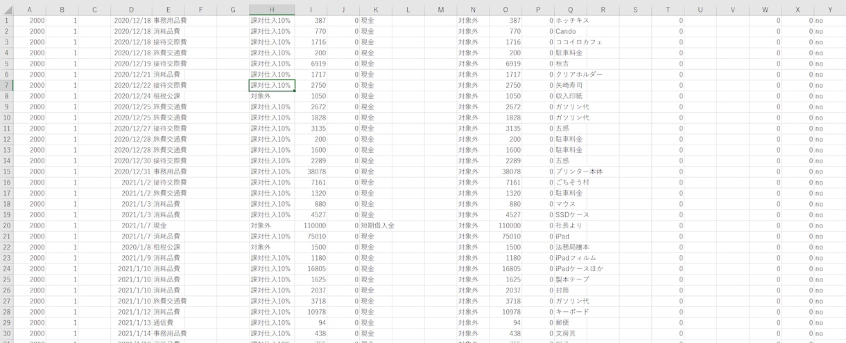The image size is (846, 343).
Task: Select column header O
Action: pos(506,10)
